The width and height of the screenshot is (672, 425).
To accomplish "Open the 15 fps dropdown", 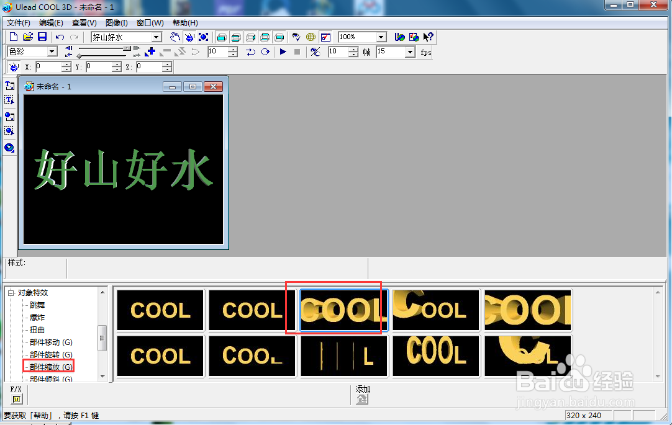I will coord(410,51).
